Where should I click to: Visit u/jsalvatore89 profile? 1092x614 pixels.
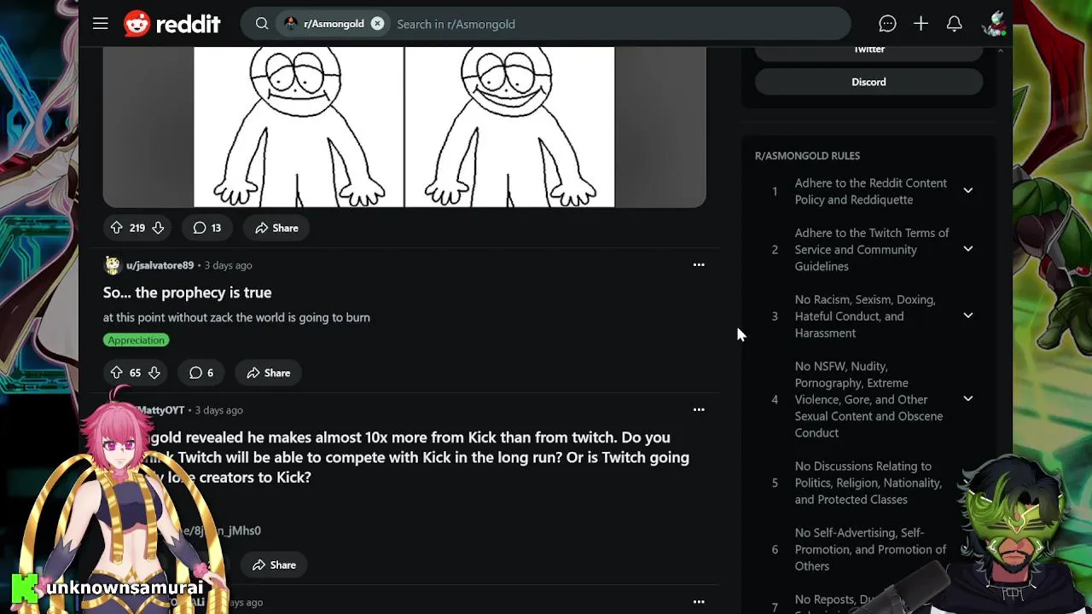[x=160, y=265]
